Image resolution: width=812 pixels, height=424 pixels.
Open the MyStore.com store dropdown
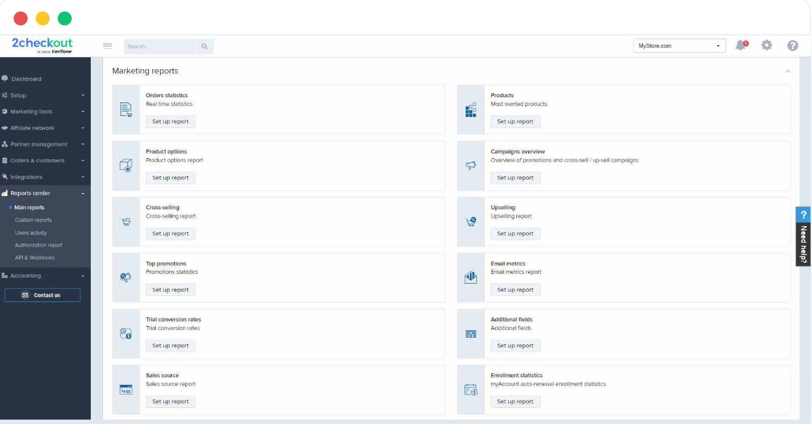pos(680,46)
